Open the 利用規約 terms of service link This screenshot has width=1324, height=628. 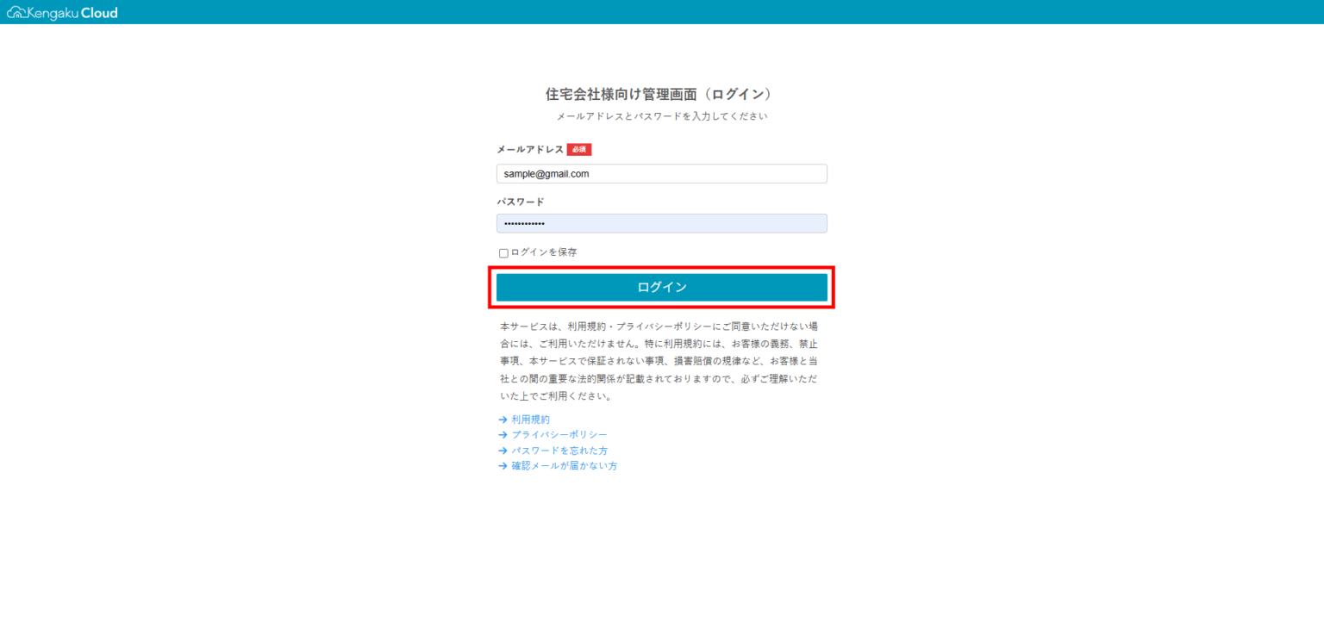(530, 419)
